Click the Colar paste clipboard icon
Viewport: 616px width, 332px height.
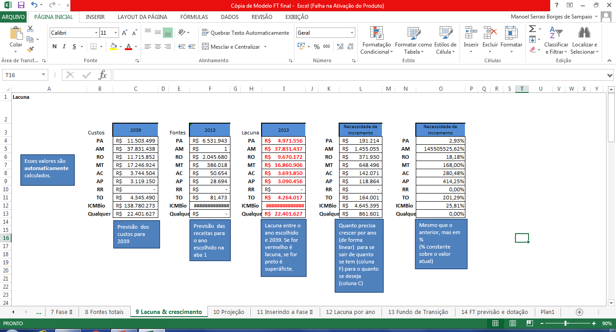(x=16, y=33)
